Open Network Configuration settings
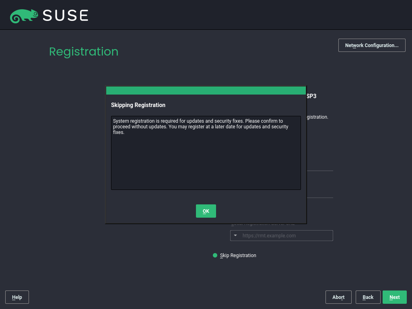The width and height of the screenshot is (412, 309). pos(371,45)
